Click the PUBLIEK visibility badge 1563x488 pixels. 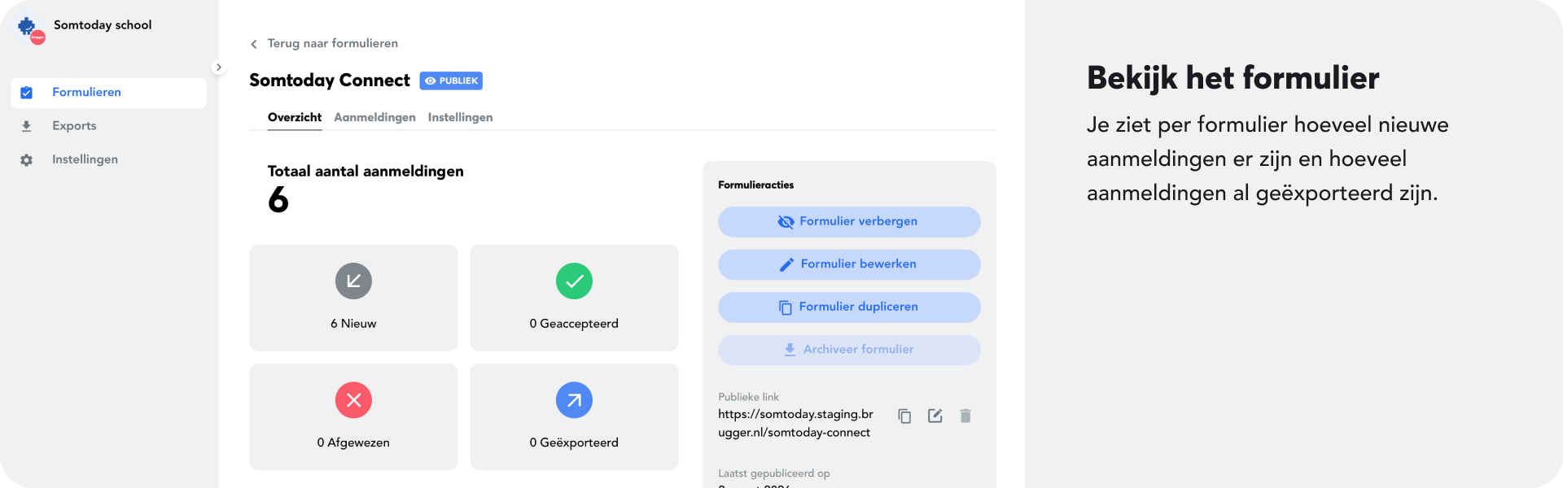coord(451,81)
